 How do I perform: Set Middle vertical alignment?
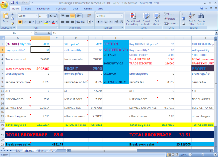pos(68,16)
